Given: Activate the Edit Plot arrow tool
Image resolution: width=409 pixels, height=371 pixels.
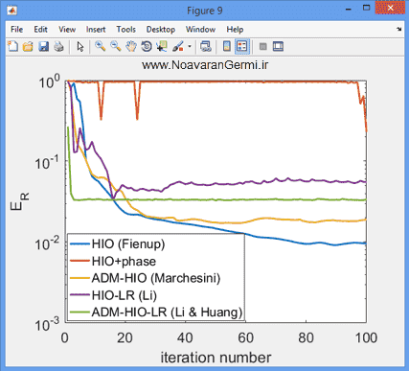Looking at the screenshot, I should pos(80,47).
